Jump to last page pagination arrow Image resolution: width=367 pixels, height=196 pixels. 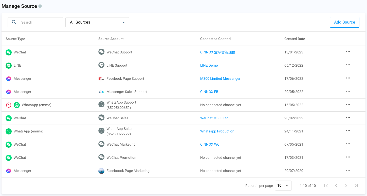click(x=356, y=186)
